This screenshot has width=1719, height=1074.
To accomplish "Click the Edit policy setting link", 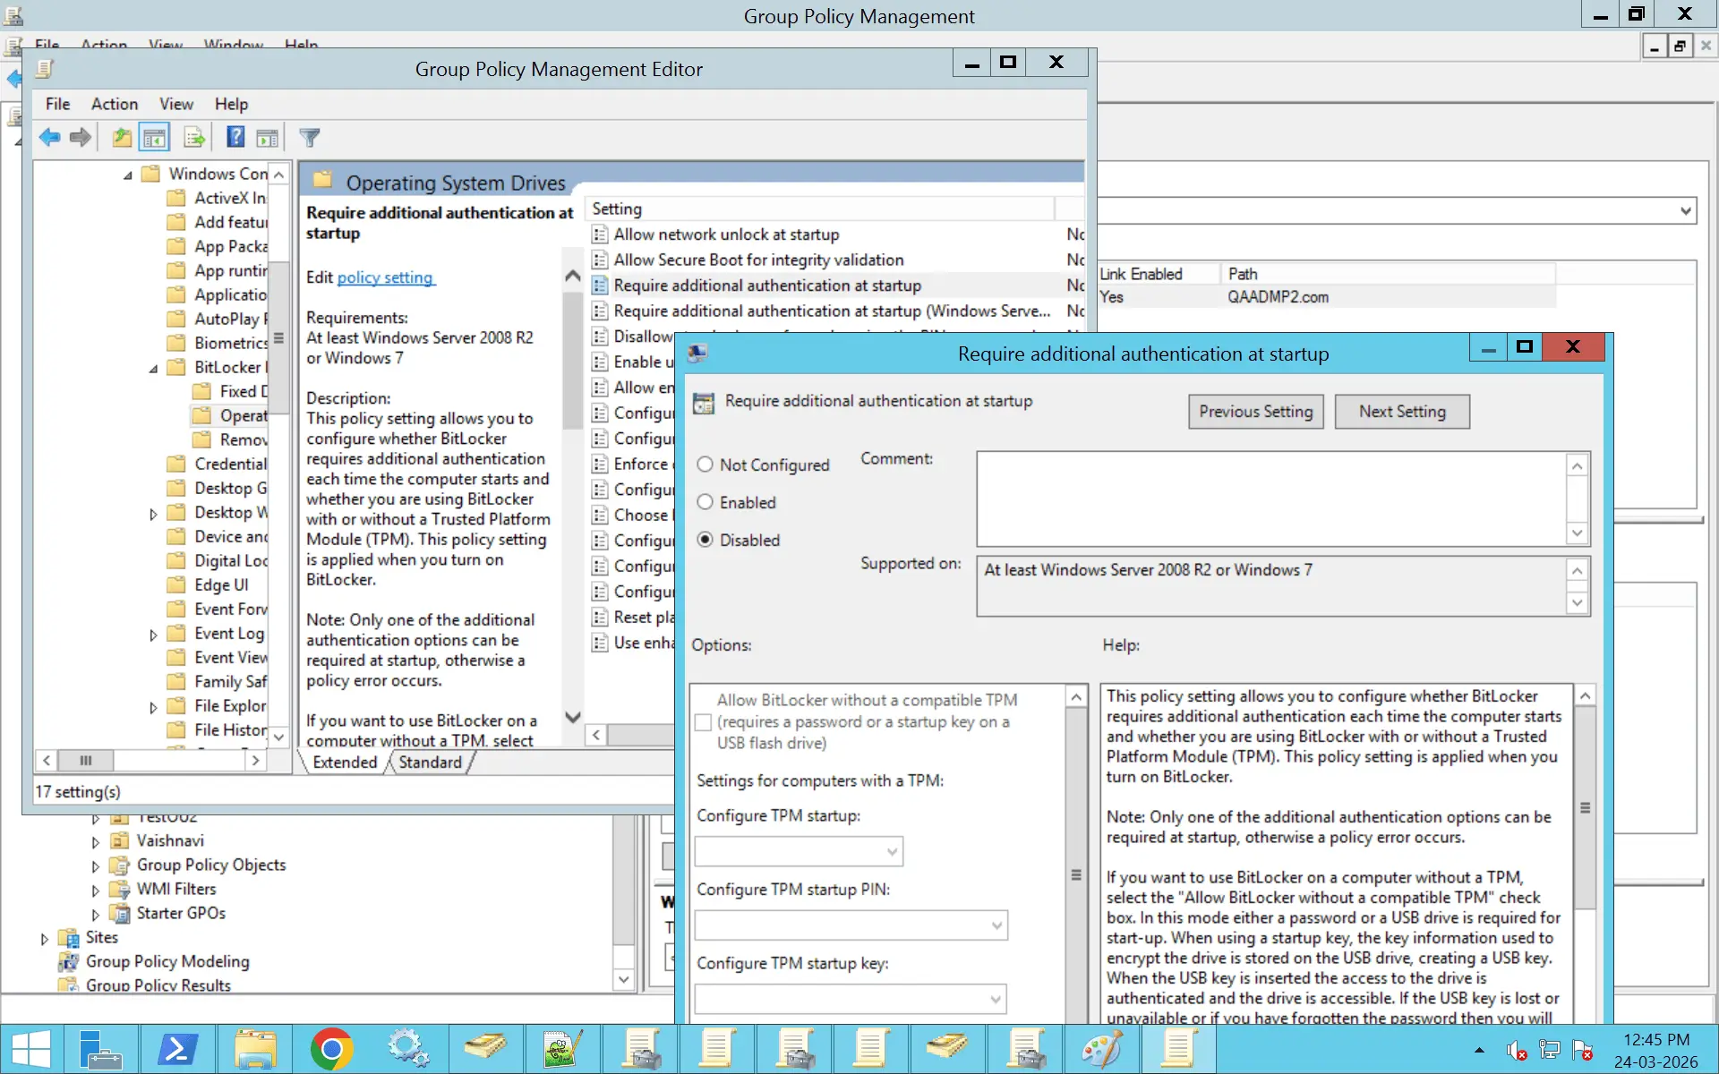I will (x=385, y=277).
